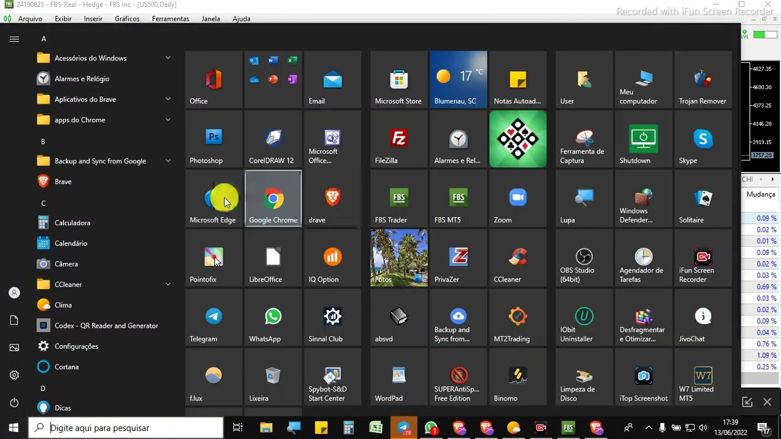Viewport: 781px width, 439px height.
Task: Open the Fotos palm tree tile
Action: [399, 258]
